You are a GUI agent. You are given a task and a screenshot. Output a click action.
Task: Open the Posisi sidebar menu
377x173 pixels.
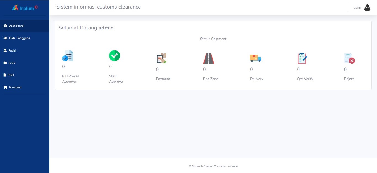12,50
